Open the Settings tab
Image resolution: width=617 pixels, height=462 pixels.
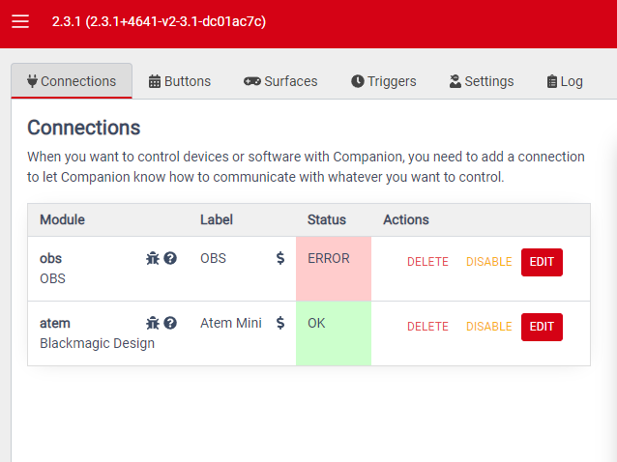click(482, 81)
